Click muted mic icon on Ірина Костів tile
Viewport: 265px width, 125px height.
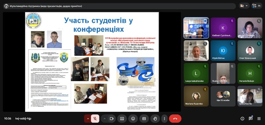coord(259,89)
